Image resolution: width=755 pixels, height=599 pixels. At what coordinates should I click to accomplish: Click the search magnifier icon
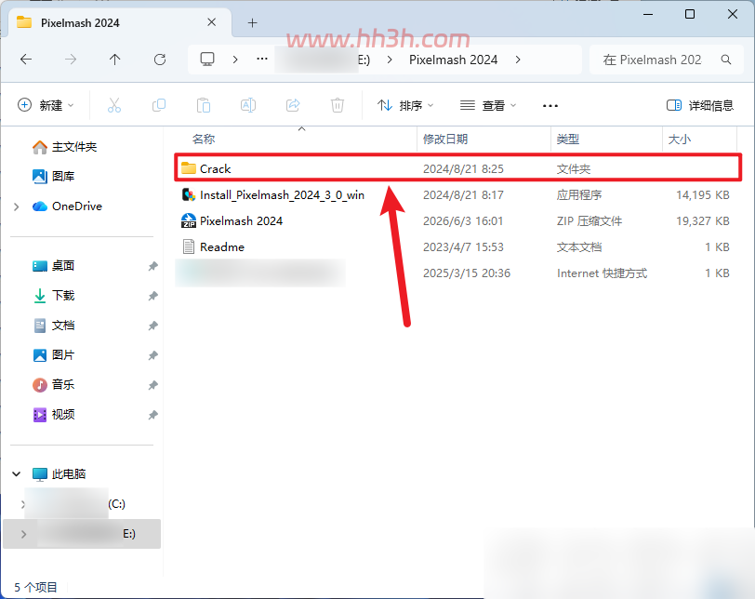pyautogui.click(x=725, y=60)
